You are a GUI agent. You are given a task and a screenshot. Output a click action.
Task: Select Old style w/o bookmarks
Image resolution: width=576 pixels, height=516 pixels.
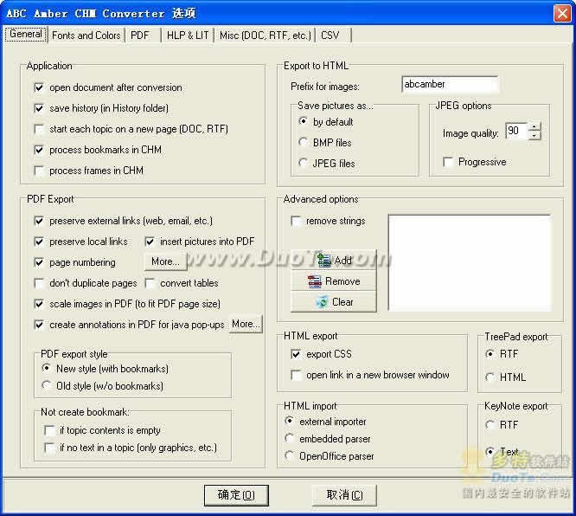tap(46, 385)
